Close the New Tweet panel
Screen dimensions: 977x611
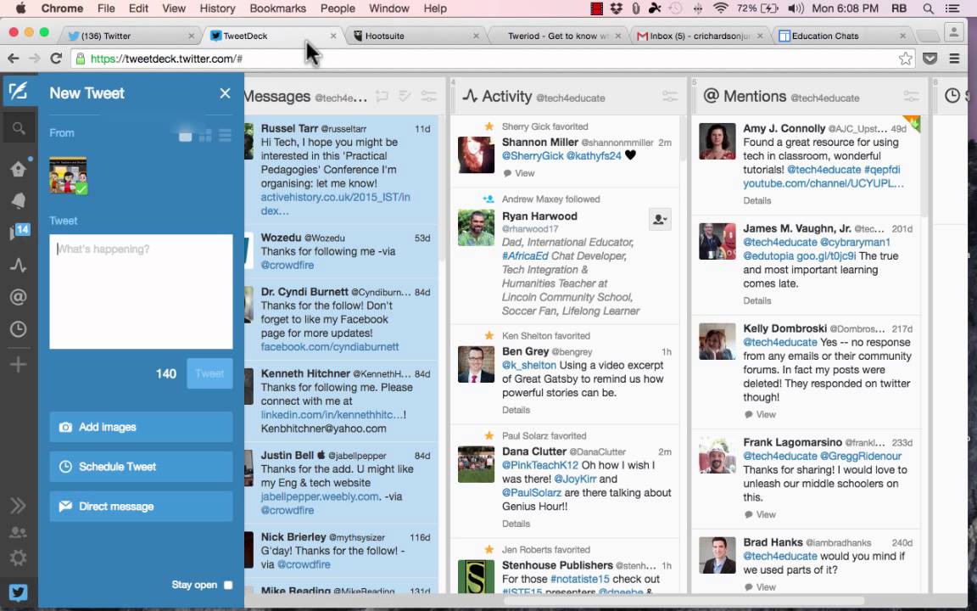pos(225,93)
